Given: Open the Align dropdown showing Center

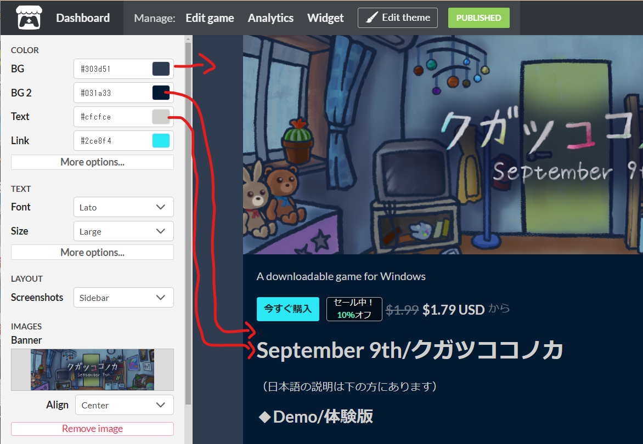Looking at the screenshot, I should pyautogui.click(x=125, y=405).
